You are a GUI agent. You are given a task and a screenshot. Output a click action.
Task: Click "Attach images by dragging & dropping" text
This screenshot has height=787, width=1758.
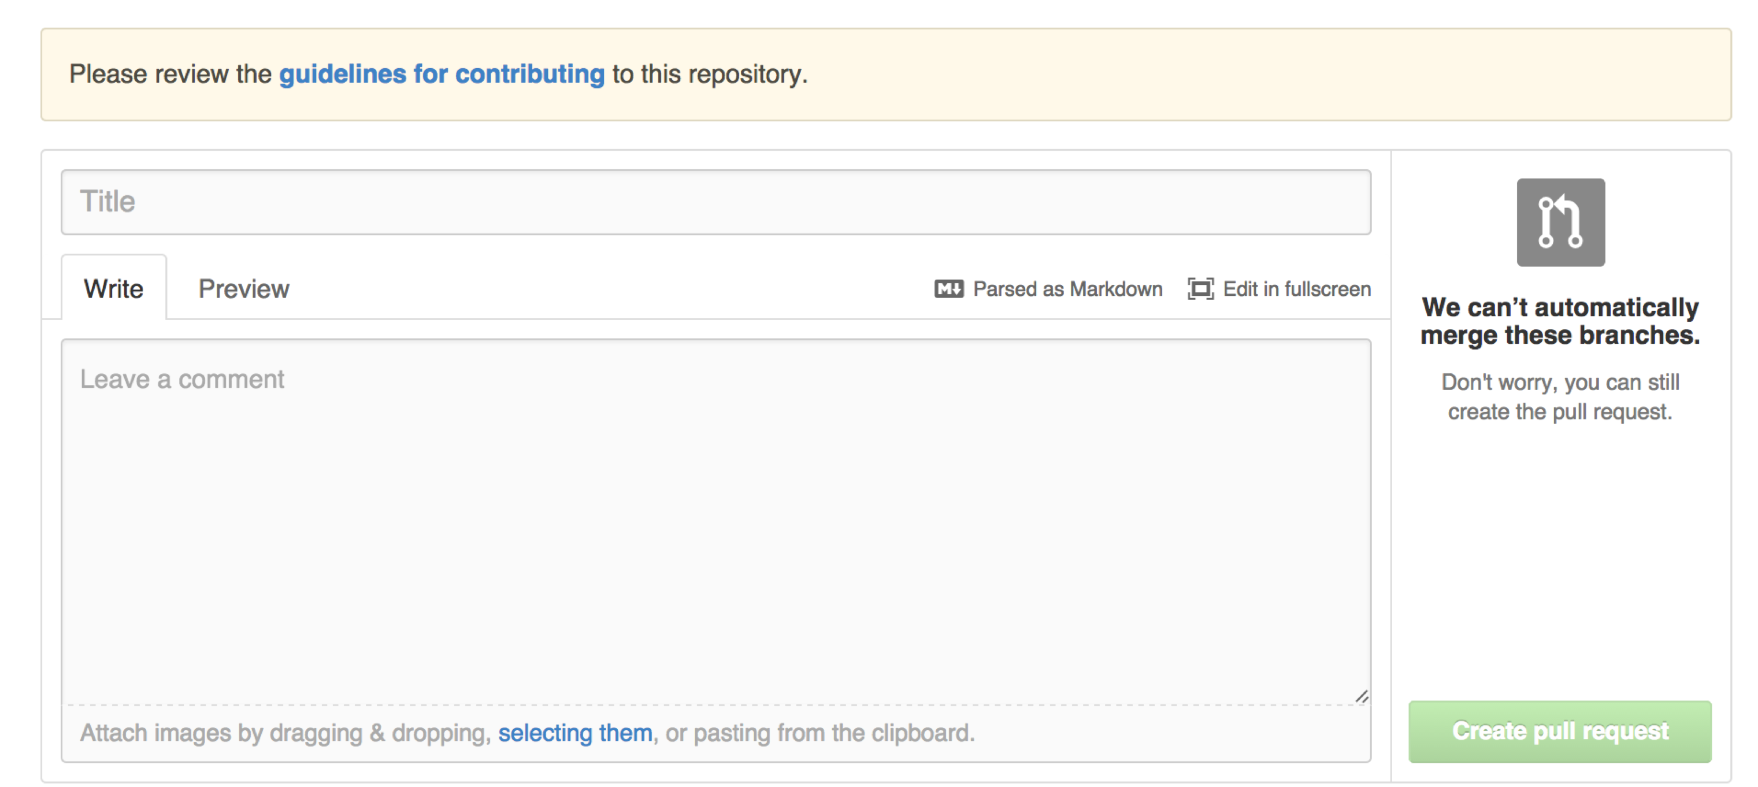tap(284, 732)
